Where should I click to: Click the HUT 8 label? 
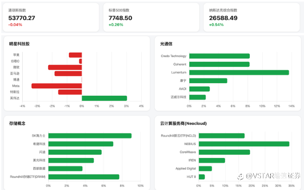[191, 177]
